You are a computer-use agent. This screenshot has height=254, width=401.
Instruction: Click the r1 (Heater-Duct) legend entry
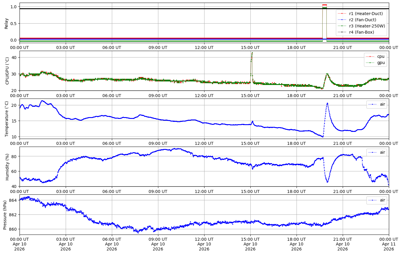click(x=366, y=13)
